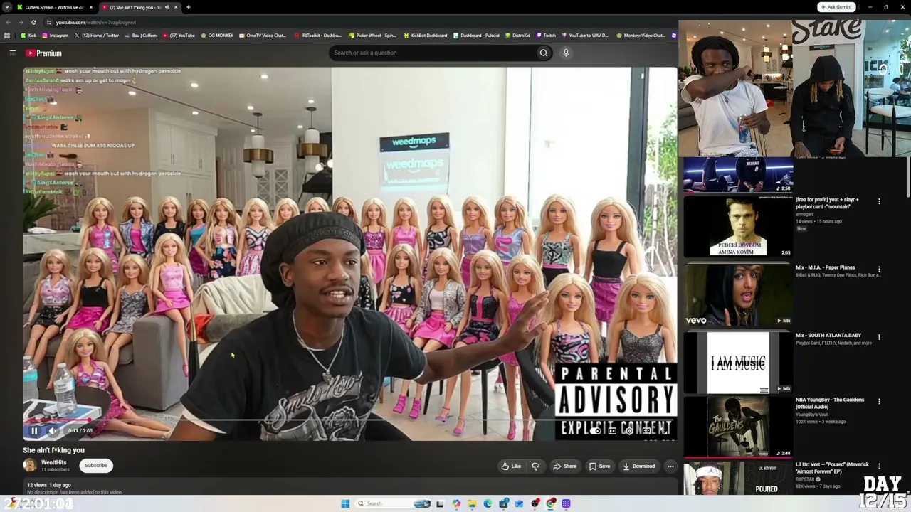Switch the player to theater mode
The image size is (911, 512).
coord(646,430)
